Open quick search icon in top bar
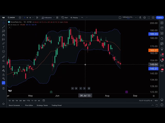Image resolution: width=165 pixels, height=123 pixels. point(140,18)
